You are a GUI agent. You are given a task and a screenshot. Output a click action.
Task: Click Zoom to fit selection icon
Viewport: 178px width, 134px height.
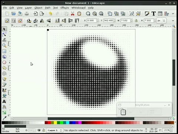pos(88,13)
